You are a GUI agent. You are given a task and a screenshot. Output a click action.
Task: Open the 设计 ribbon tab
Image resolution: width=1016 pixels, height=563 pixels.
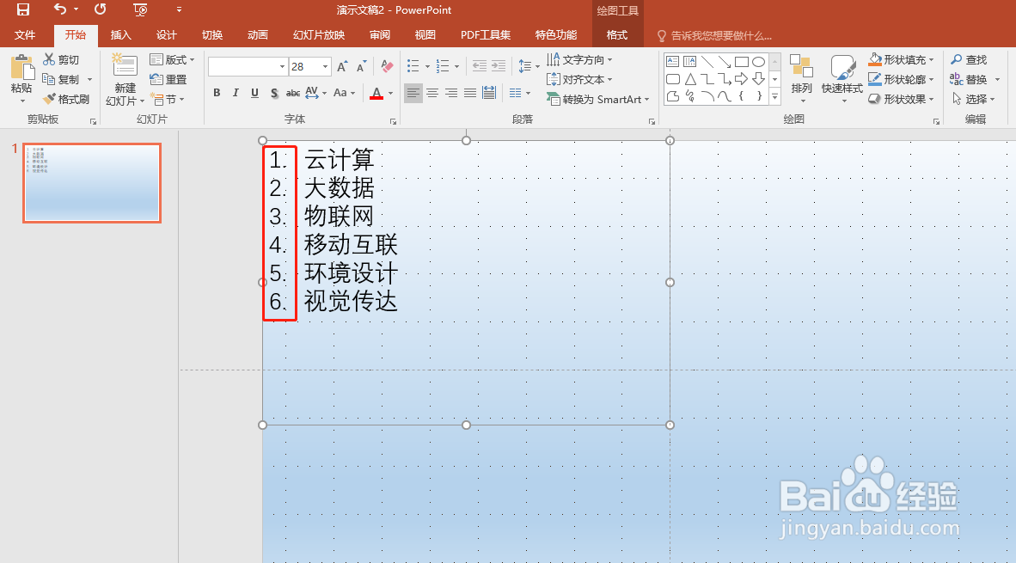pyautogui.click(x=166, y=34)
